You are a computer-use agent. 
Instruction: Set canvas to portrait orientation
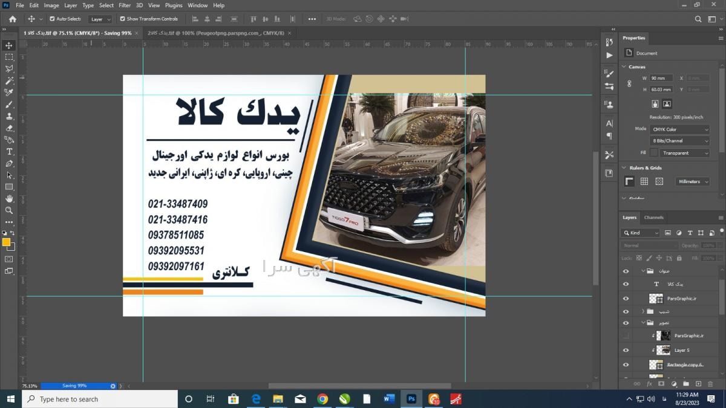655,104
